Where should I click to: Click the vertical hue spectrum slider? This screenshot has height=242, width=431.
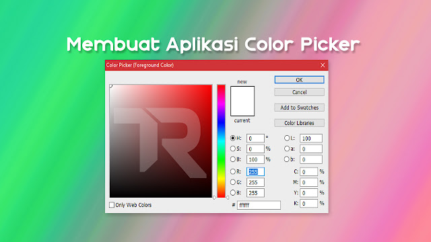[x=221, y=141]
